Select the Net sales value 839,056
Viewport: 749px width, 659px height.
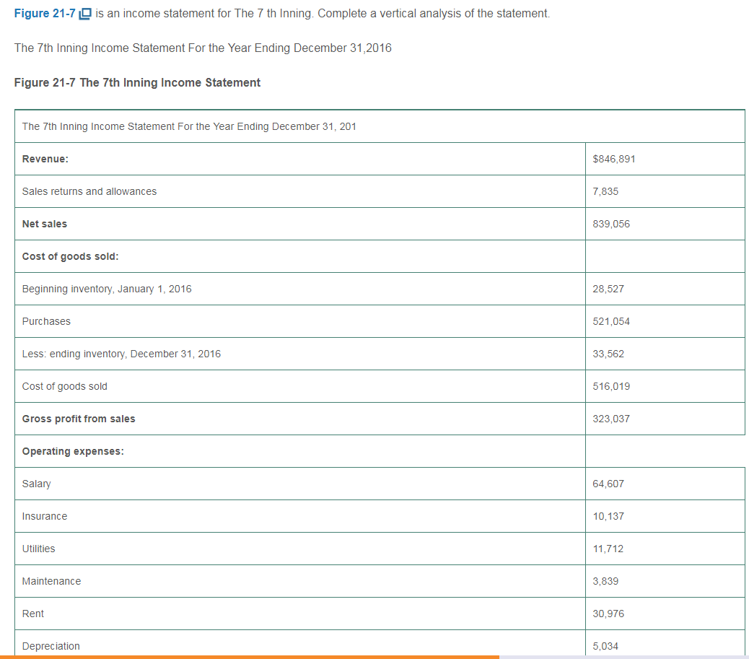610,224
